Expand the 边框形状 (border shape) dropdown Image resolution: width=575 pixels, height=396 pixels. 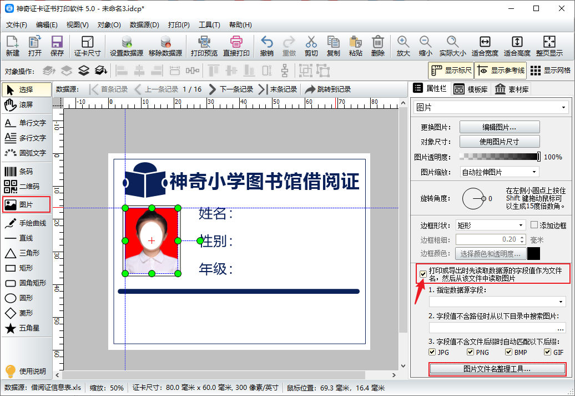[490, 225]
